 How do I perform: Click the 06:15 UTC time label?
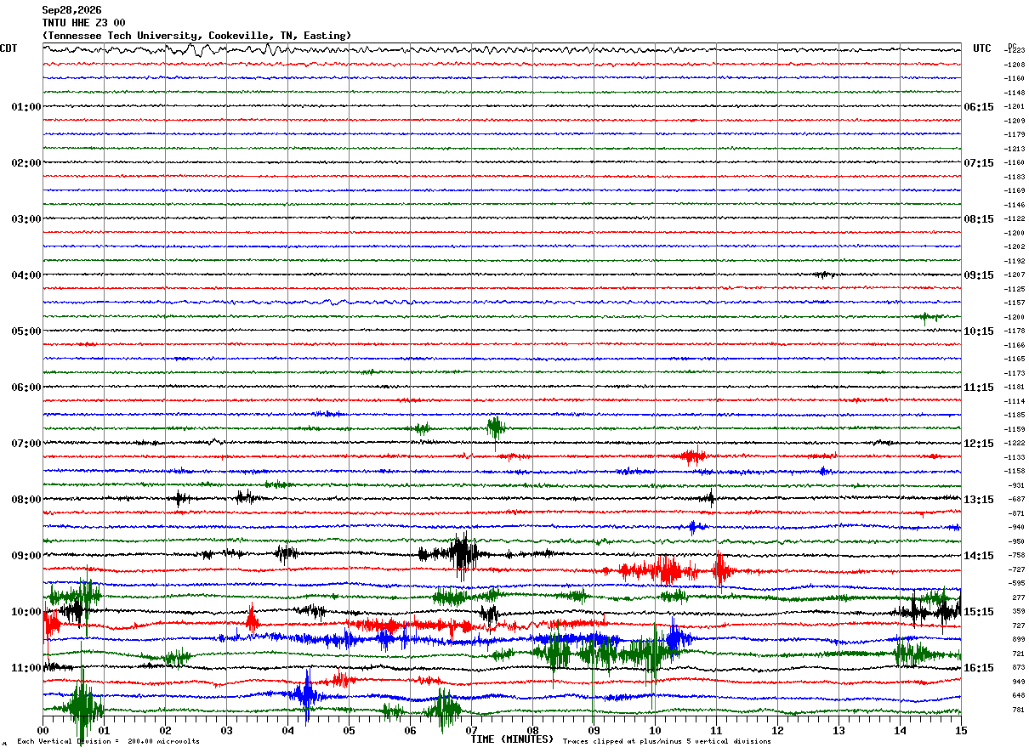click(x=978, y=107)
